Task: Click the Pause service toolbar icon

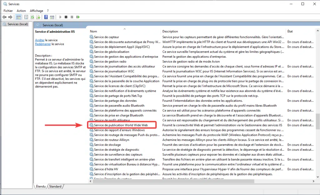Action: click(x=72, y=17)
